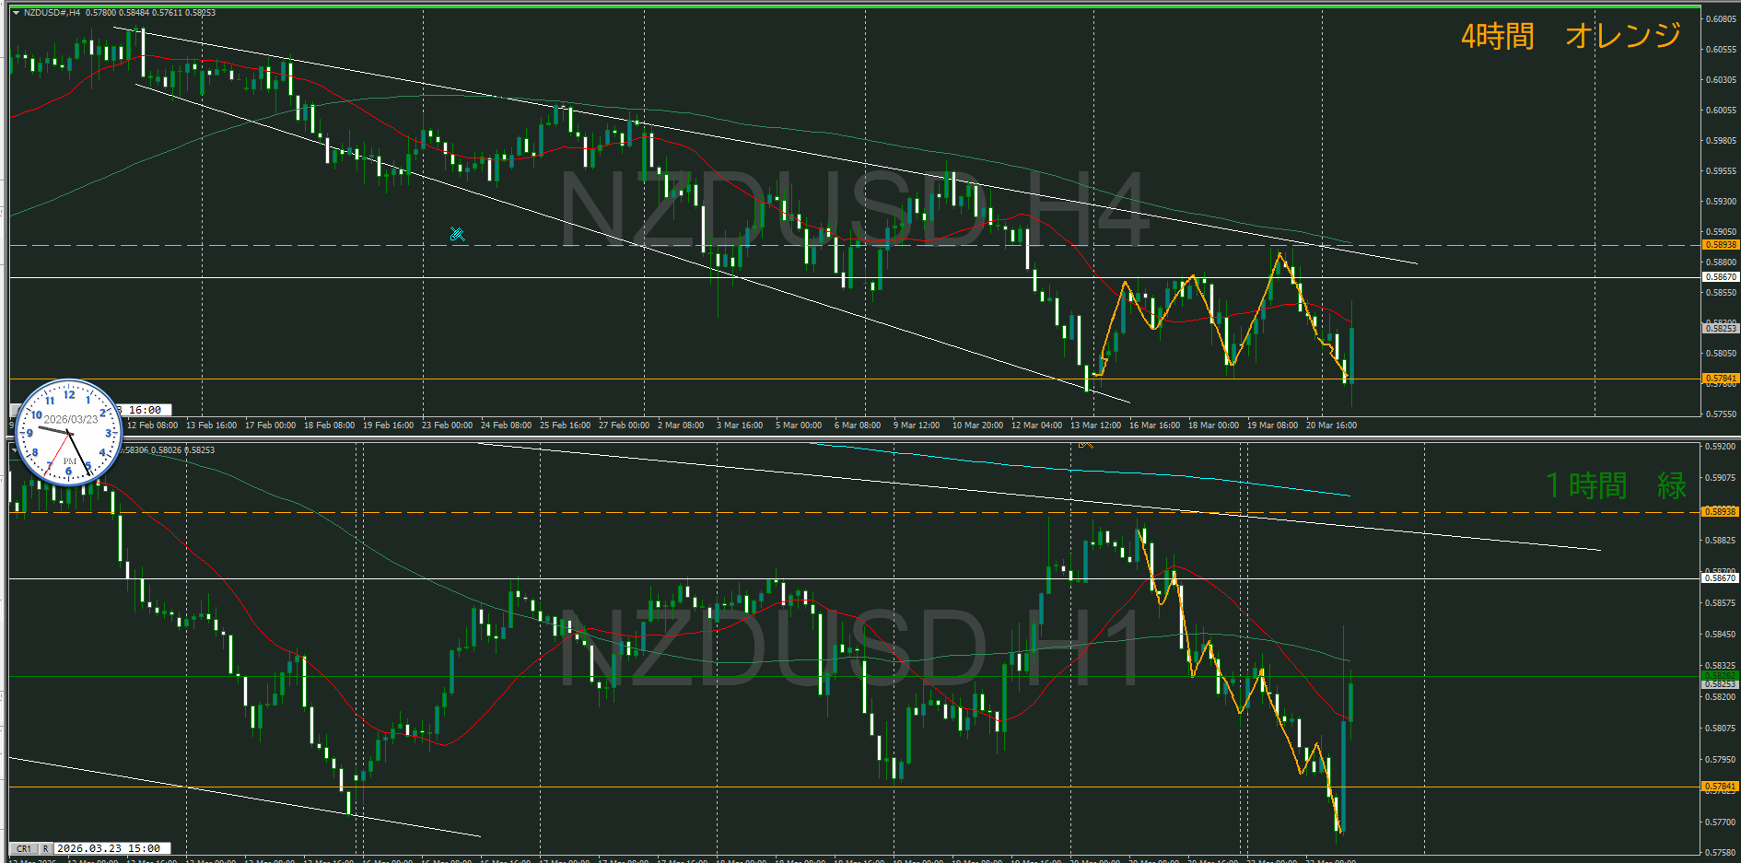The height and width of the screenshot is (863, 1741).
Task: Click the 2 Mar 08:00 time axis label
Action: point(681,426)
